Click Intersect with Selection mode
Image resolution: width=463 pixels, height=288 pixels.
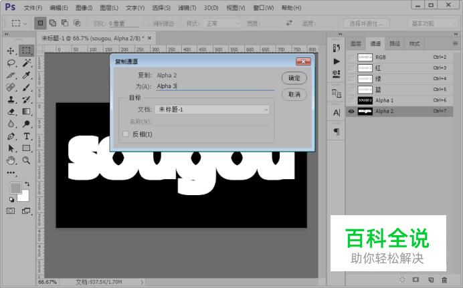[x=77, y=23]
